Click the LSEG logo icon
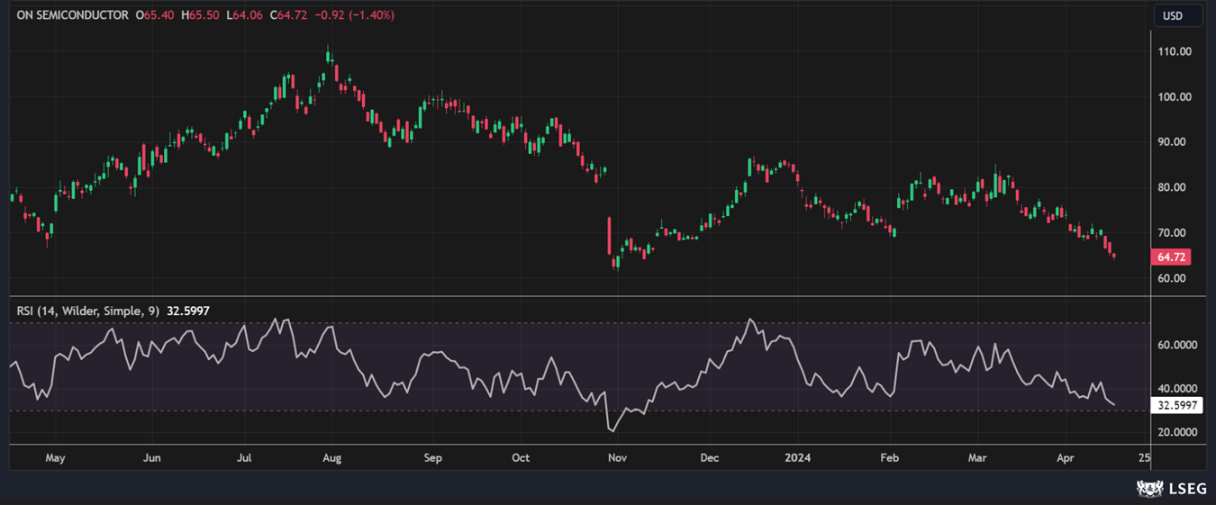The height and width of the screenshot is (505, 1216). (x=1150, y=488)
